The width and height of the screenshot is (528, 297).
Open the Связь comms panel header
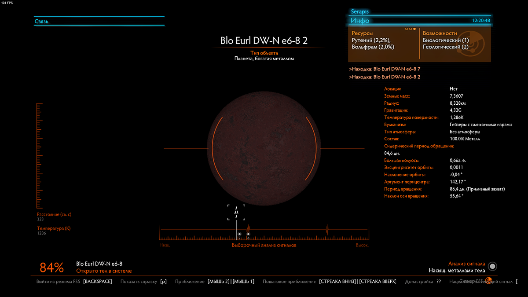(x=99, y=21)
